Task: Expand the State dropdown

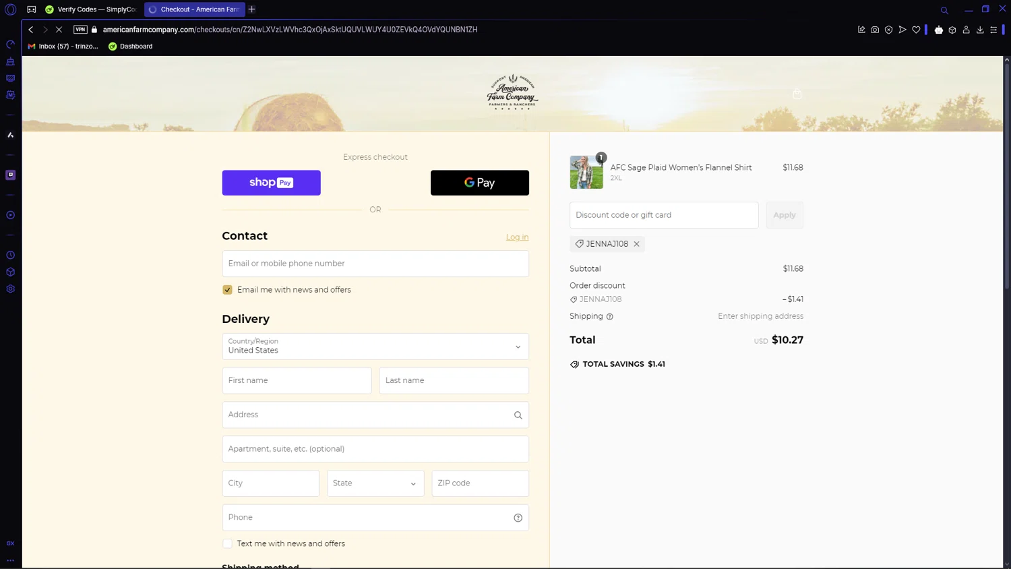Action: (x=375, y=483)
